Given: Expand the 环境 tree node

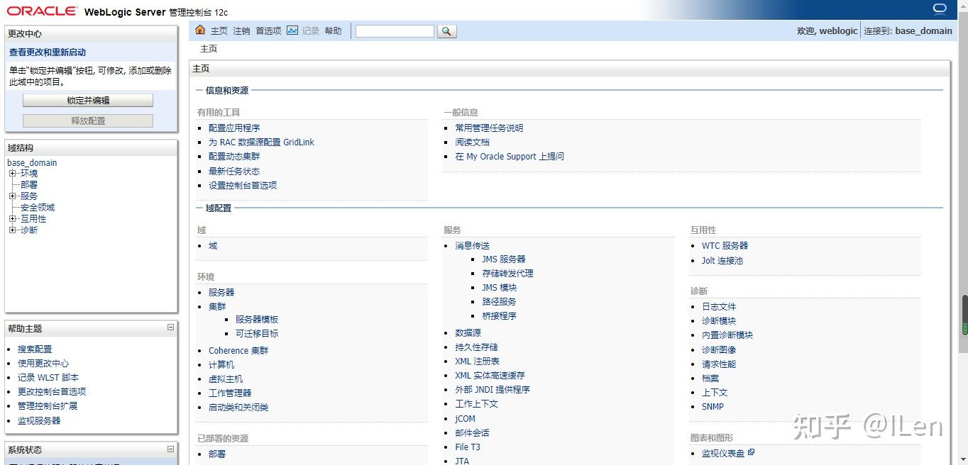Looking at the screenshot, I should click(x=12, y=173).
